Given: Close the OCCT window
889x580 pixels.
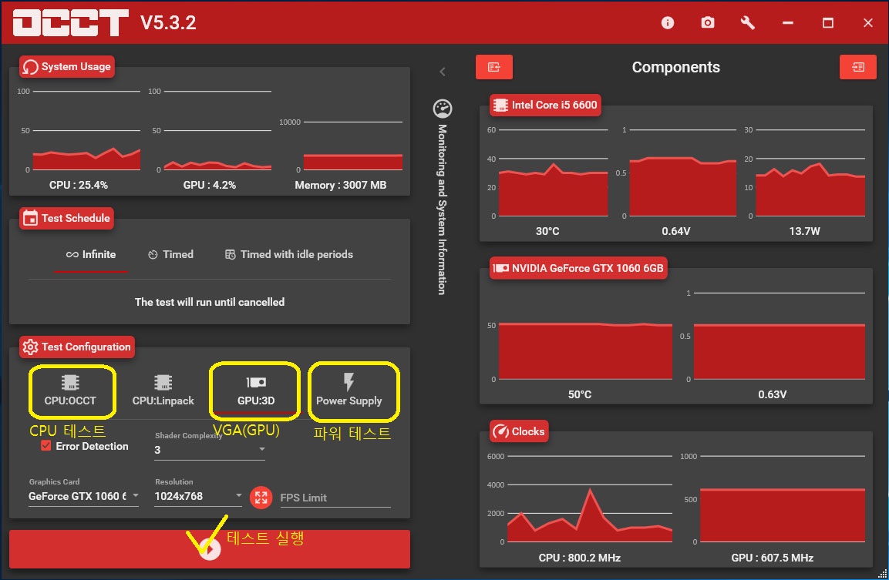Looking at the screenshot, I should click(868, 22).
